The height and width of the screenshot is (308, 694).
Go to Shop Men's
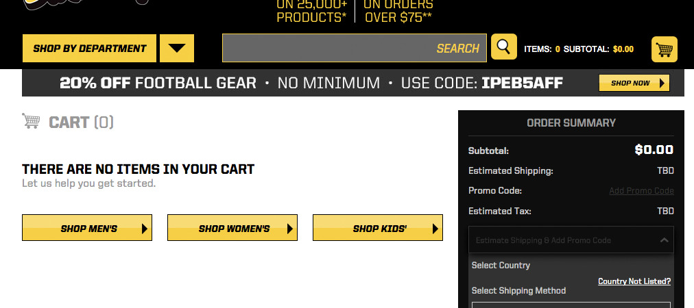pos(87,229)
